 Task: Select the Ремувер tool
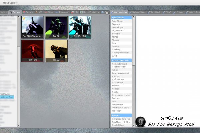pyautogui.click(x=121, y=98)
